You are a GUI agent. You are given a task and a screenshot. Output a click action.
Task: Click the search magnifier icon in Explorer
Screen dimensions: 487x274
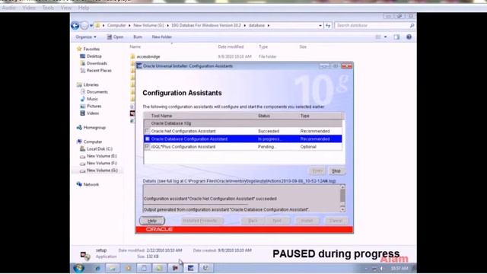click(x=412, y=25)
